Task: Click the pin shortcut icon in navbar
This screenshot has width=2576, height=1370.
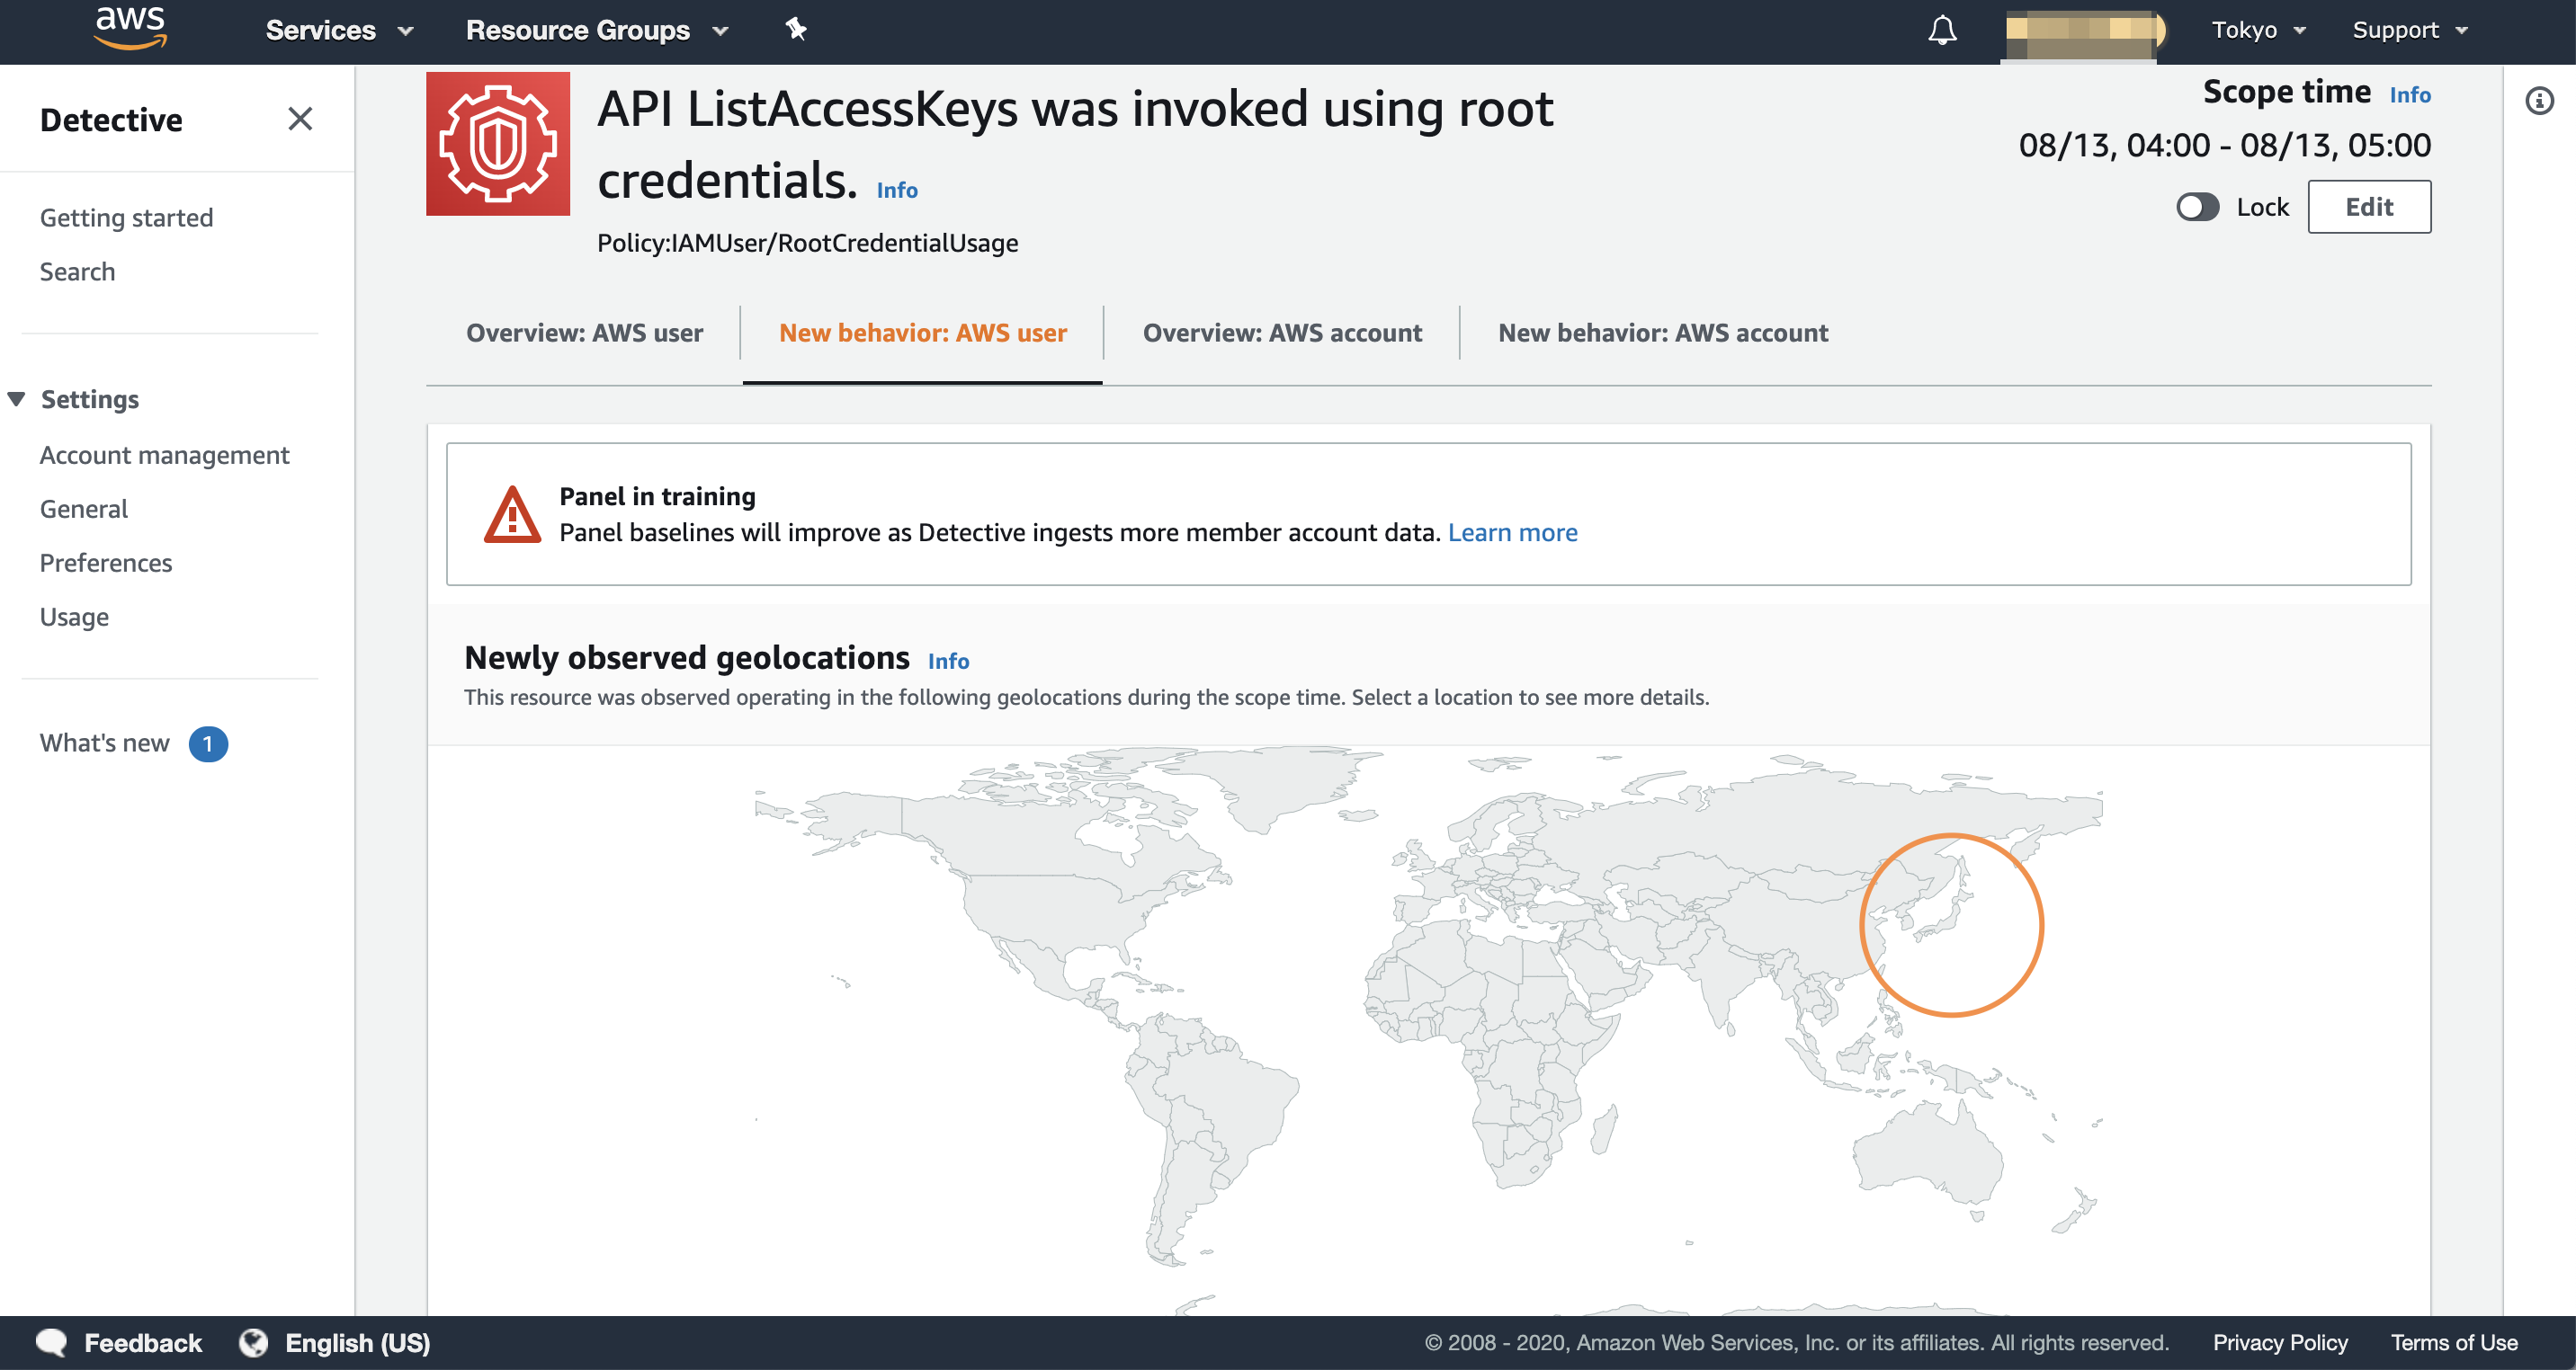Action: (x=796, y=29)
